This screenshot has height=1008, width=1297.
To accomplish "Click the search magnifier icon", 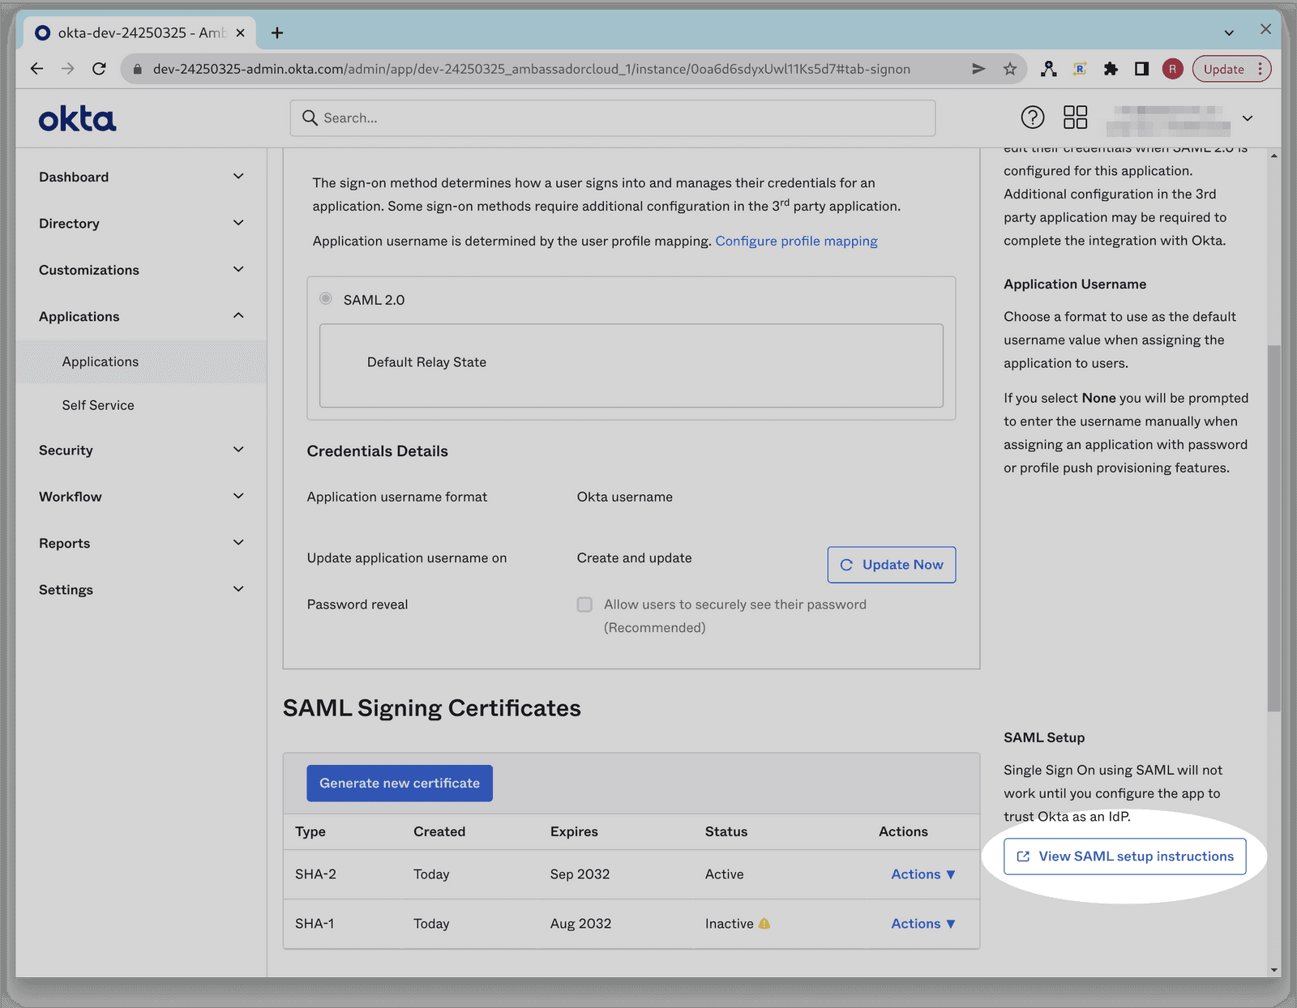I will (310, 117).
